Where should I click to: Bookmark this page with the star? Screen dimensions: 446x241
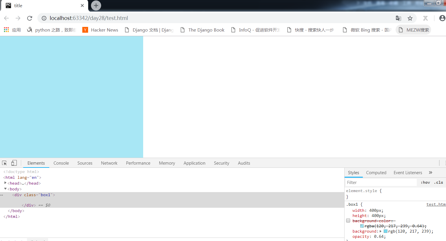(x=410, y=18)
